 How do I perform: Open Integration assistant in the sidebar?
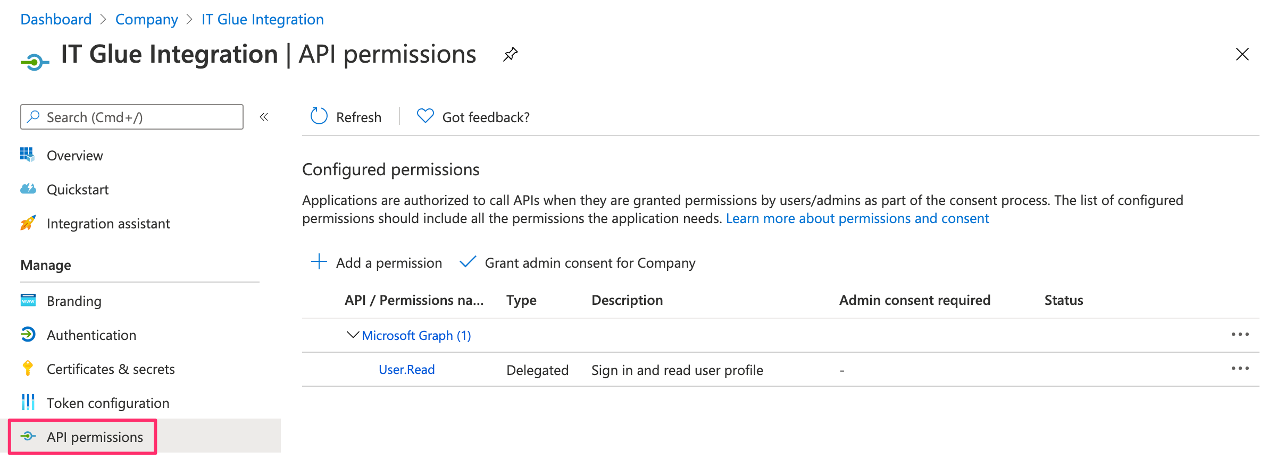109,224
